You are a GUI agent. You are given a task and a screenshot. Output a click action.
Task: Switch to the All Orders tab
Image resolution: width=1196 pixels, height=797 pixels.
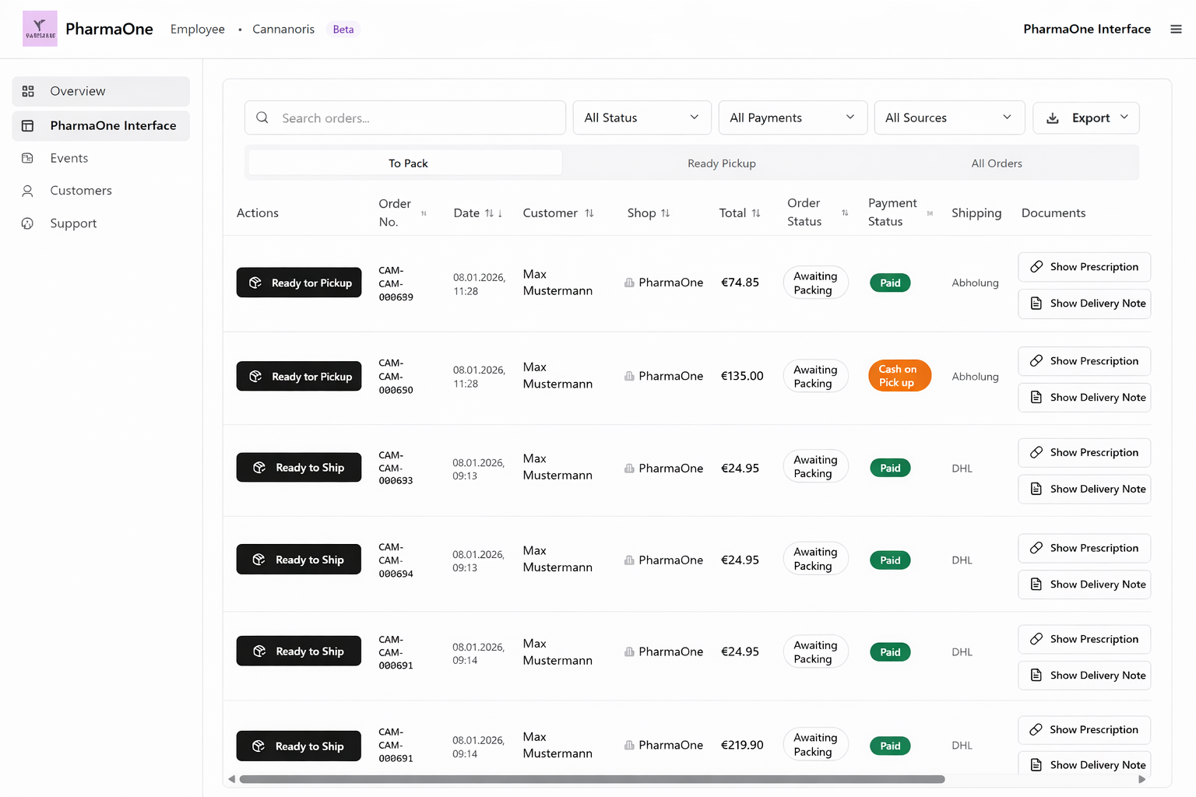(997, 163)
